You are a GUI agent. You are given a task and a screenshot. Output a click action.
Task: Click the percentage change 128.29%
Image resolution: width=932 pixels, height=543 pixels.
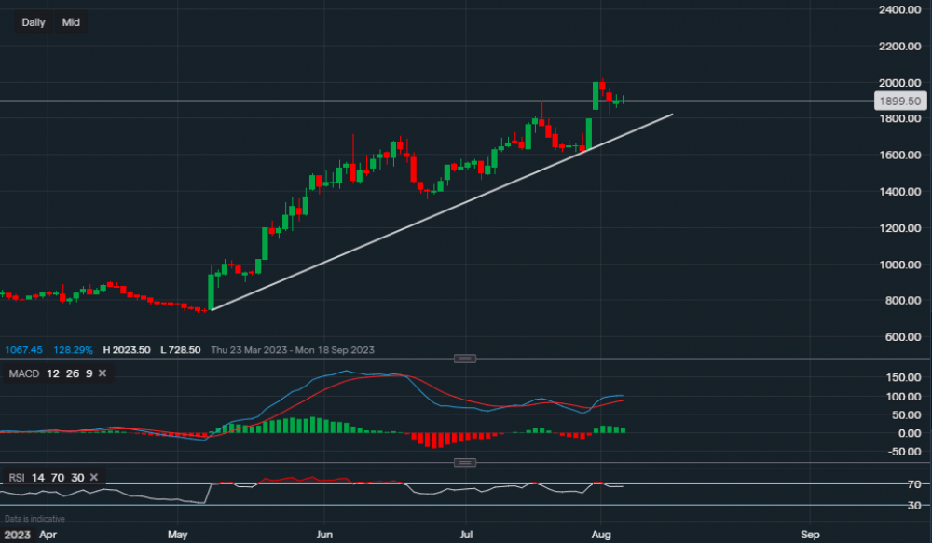coord(71,350)
